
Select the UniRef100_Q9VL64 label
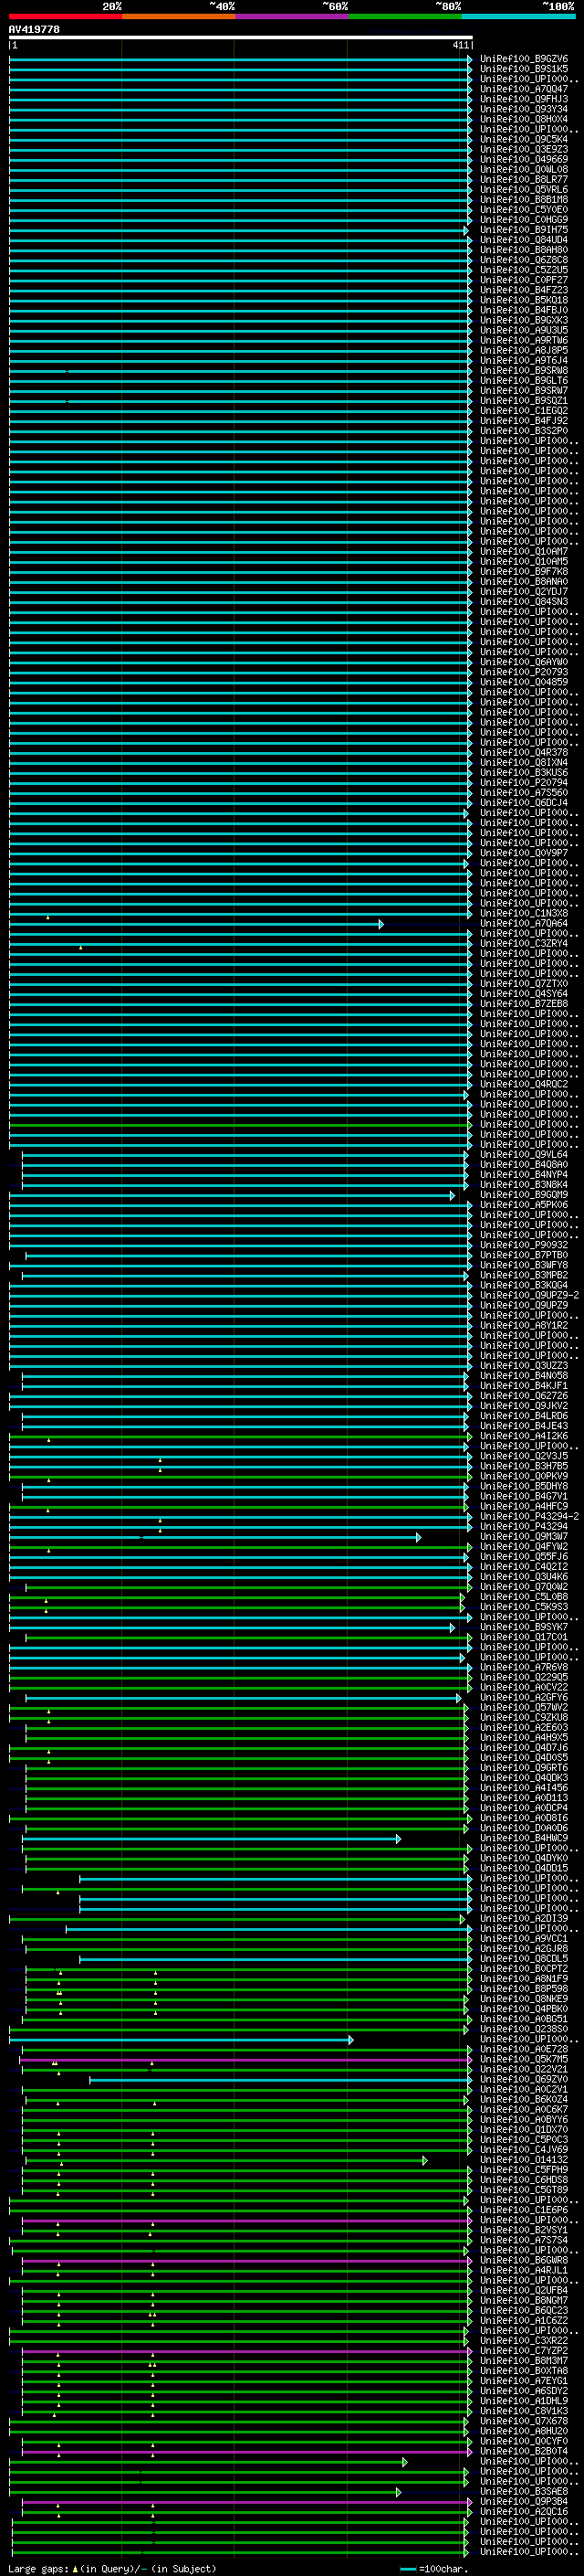(x=524, y=1155)
